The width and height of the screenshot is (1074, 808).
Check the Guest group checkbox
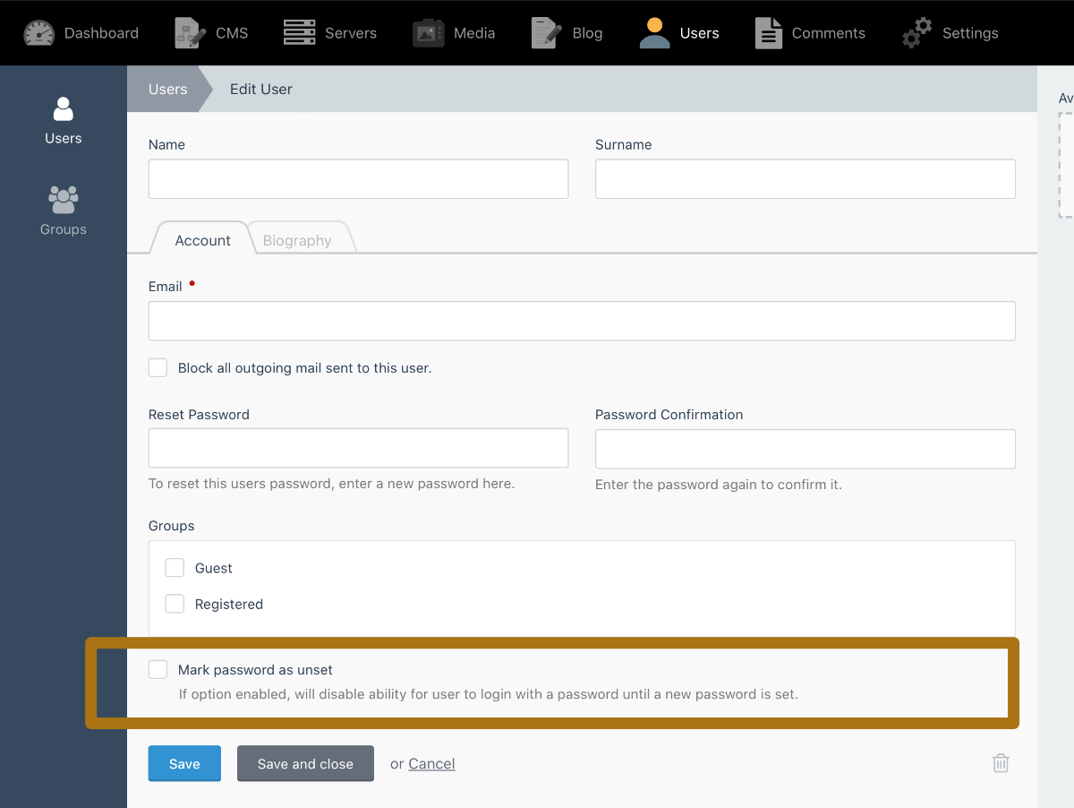175,568
